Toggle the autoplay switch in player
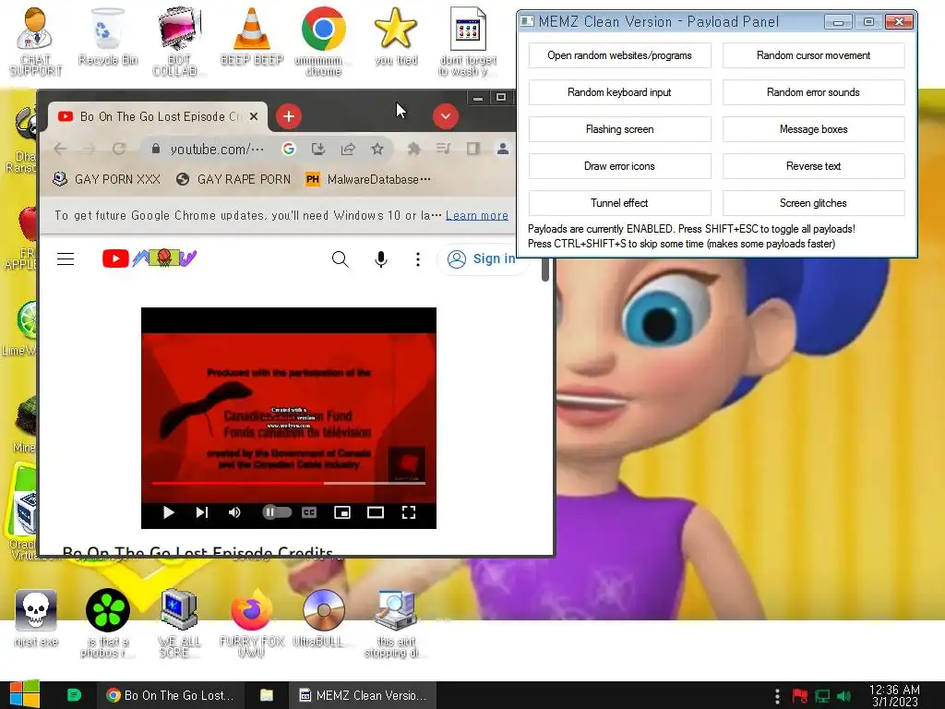The width and height of the screenshot is (945, 709). pyautogui.click(x=277, y=512)
